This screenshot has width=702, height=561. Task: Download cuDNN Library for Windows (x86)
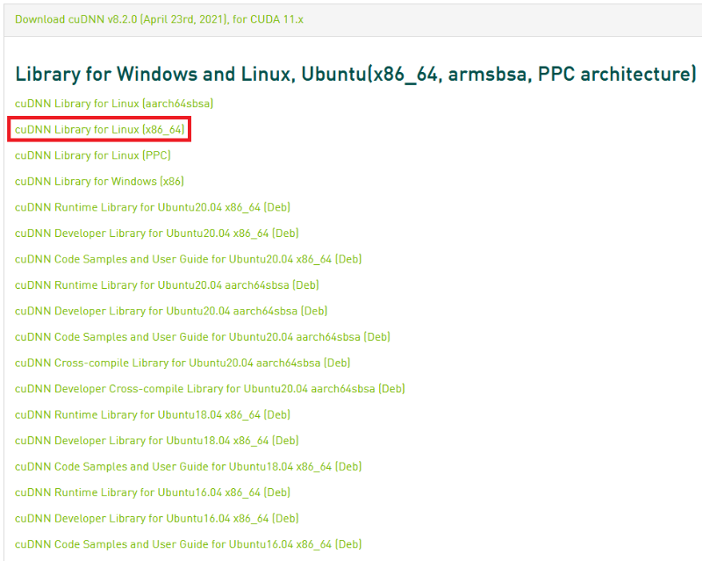(x=99, y=182)
